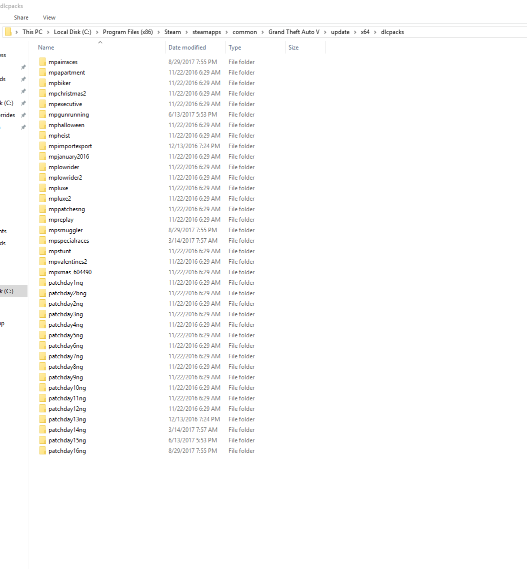Navigate to the steamapps breadcrumb
The image size is (527, 570).
tap(206, 32)
